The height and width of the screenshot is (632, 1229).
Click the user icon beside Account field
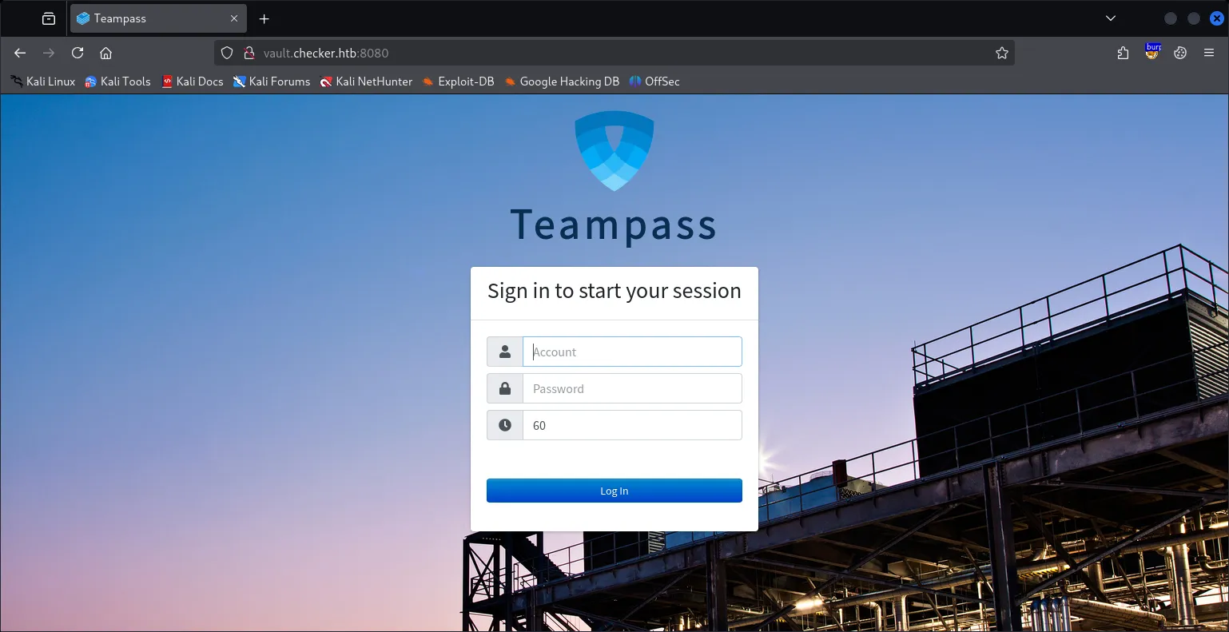pyautogui.click(x=505, y=352)
